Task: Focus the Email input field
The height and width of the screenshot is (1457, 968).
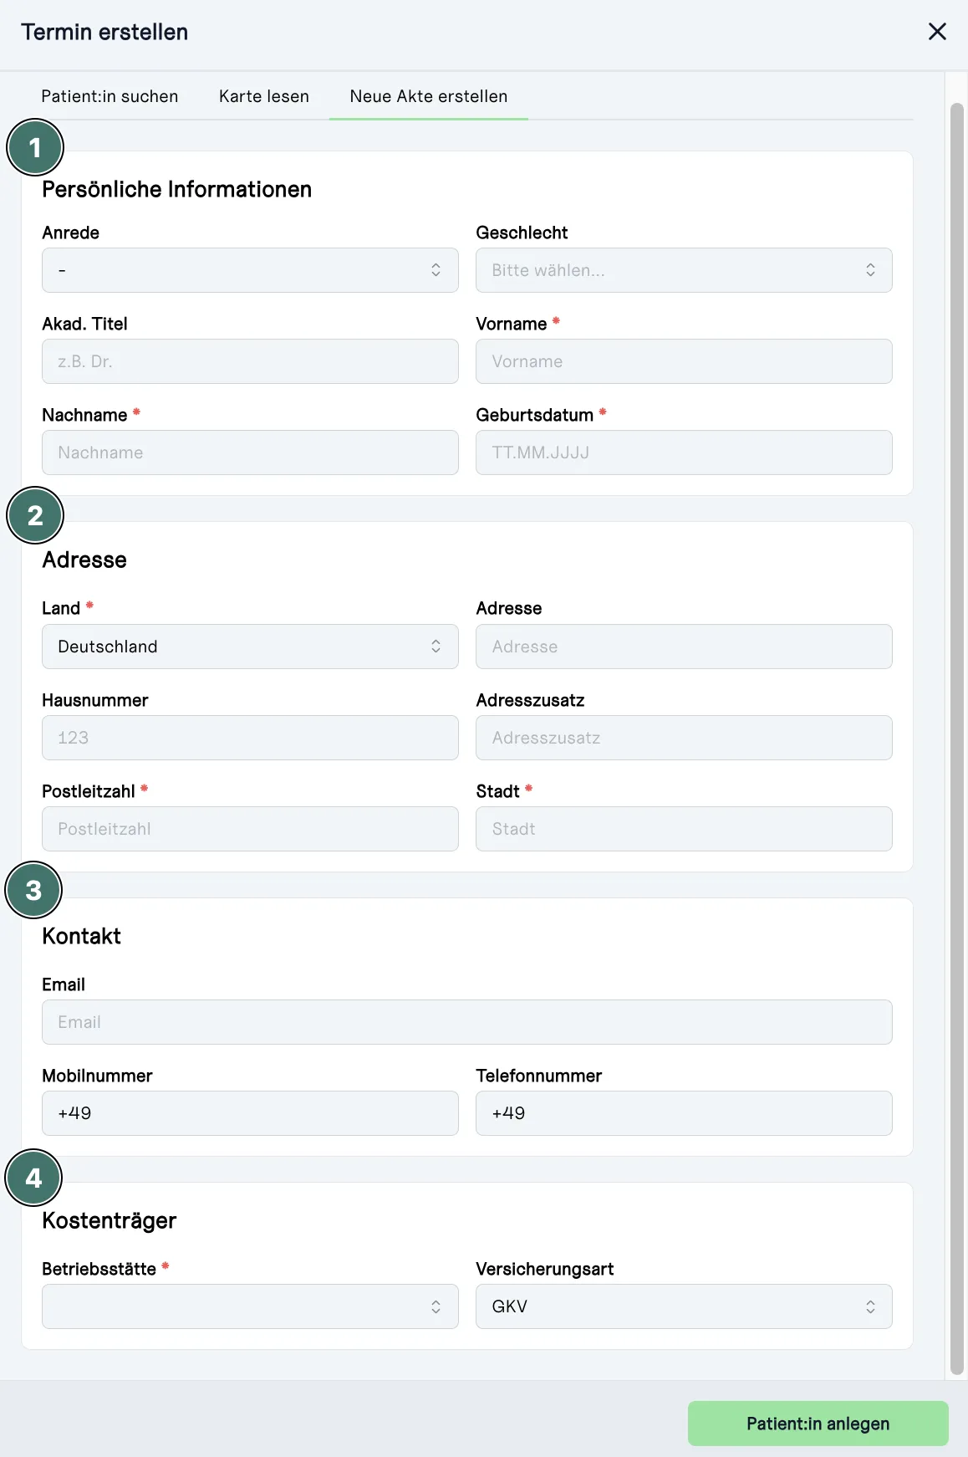Action: pos(467,1022)
